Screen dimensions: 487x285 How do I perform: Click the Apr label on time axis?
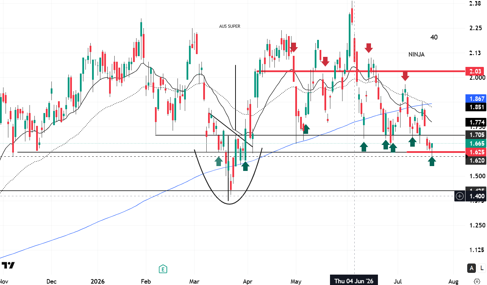tap(247, 281)
